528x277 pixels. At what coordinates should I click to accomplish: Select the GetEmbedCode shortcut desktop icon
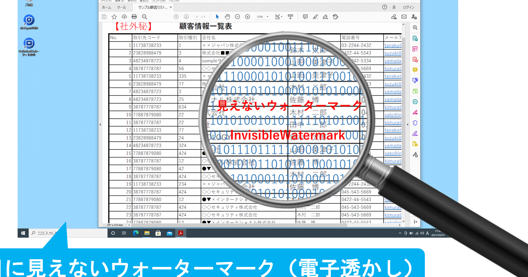click(29, 47)
